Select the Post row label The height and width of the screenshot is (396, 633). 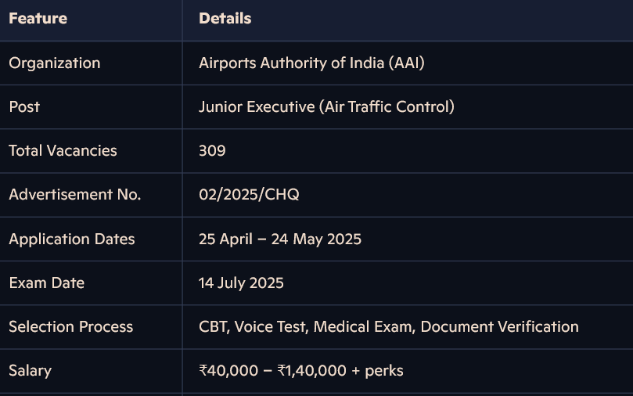[x=24, y=107]
